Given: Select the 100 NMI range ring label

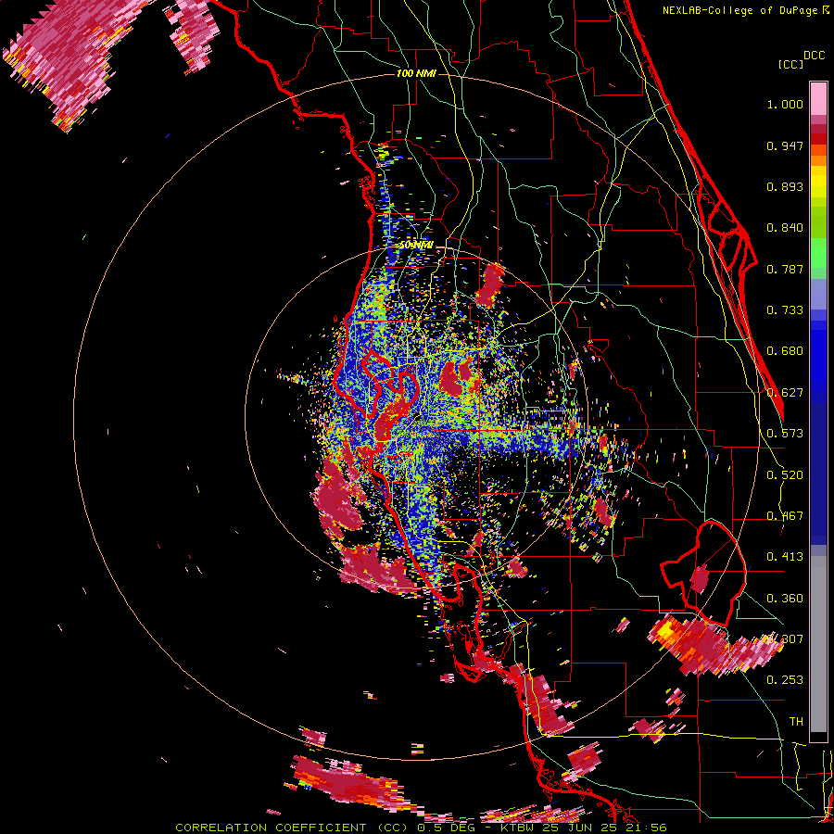Looking at the screenshot, I should pos(416,73).
